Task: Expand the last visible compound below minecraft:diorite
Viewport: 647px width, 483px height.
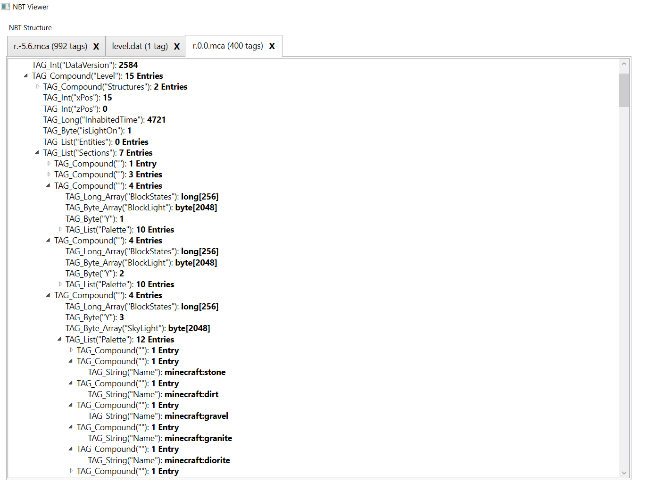Action: pos(71,471)
